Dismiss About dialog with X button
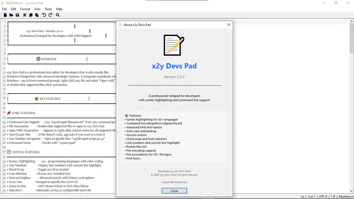The height and width of the screenshot is (199, 354). click(229, 25)
